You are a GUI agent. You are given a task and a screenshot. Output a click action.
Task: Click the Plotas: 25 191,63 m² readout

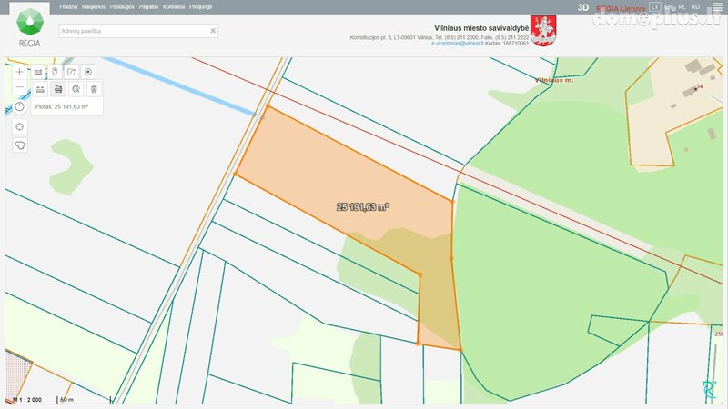click(62, 106)
